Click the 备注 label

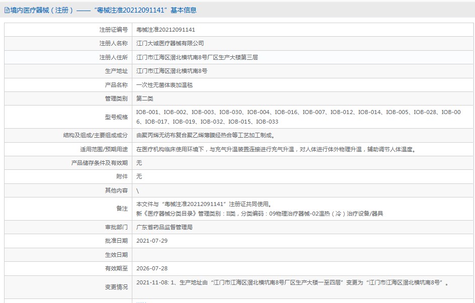122,209
